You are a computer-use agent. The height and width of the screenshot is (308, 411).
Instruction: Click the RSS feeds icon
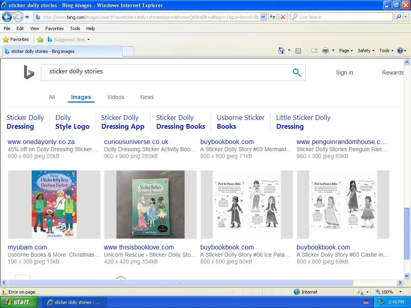(x=298, y=51)
